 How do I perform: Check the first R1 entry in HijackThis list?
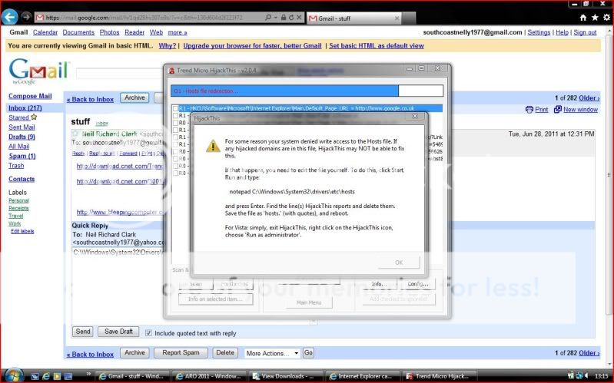click(175, 109)
